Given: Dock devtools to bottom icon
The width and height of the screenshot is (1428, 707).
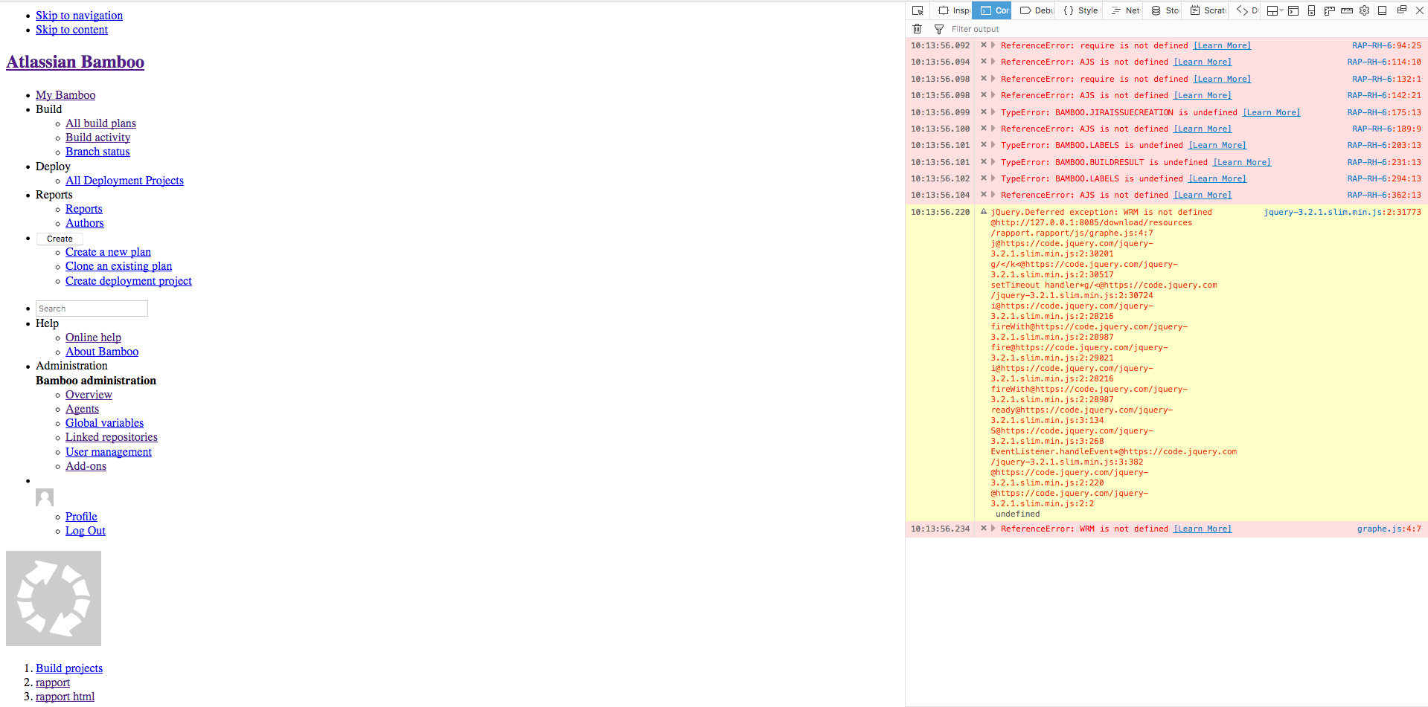Looking at the screenshot, I should coord(1383,10).
